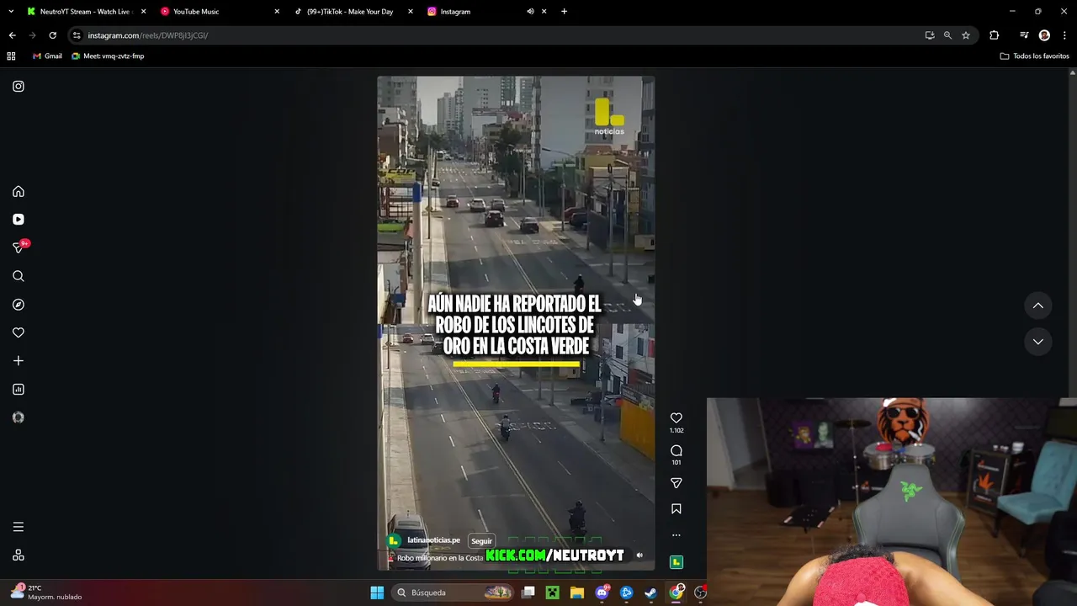
Task: Open zoom magnifier icon in address bar
Action: tap(947, 35)
